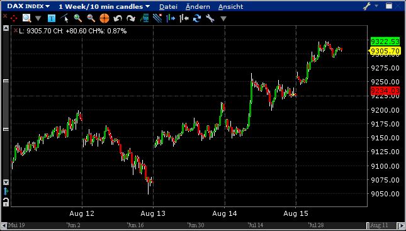Screen dimensions: 406x231
Task: Click the Aug 15 date label
Action: tap(296, 213)
